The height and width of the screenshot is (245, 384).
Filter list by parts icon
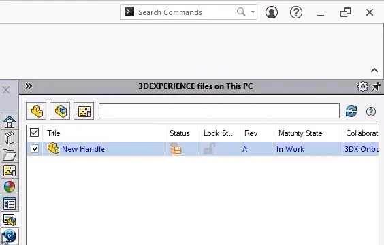click(x=36, y=111)
